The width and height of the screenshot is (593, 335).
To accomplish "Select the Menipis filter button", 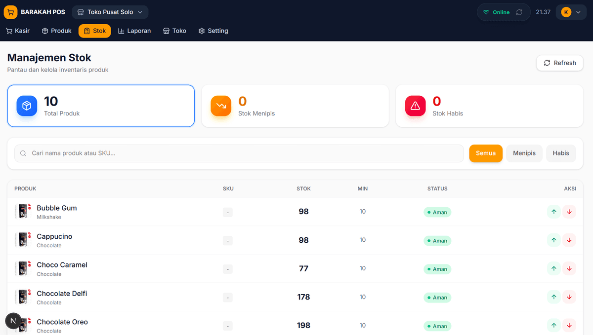I will (524, 153).
